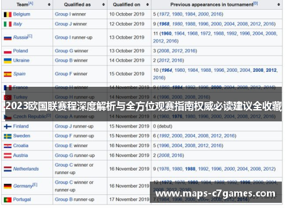Open the 2012 link in Ukraine's appearances
287x208 pixels.
click(164, 60)
